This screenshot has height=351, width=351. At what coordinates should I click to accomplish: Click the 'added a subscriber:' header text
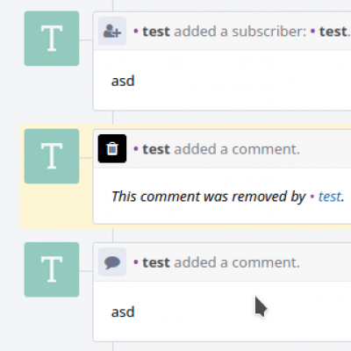(x=240, y=32)
